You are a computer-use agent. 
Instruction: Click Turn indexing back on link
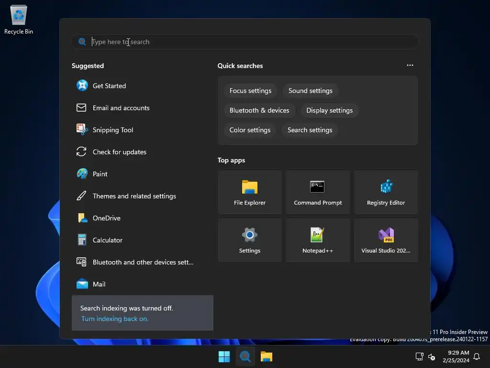pyautogui.click(x=115, y=319)
